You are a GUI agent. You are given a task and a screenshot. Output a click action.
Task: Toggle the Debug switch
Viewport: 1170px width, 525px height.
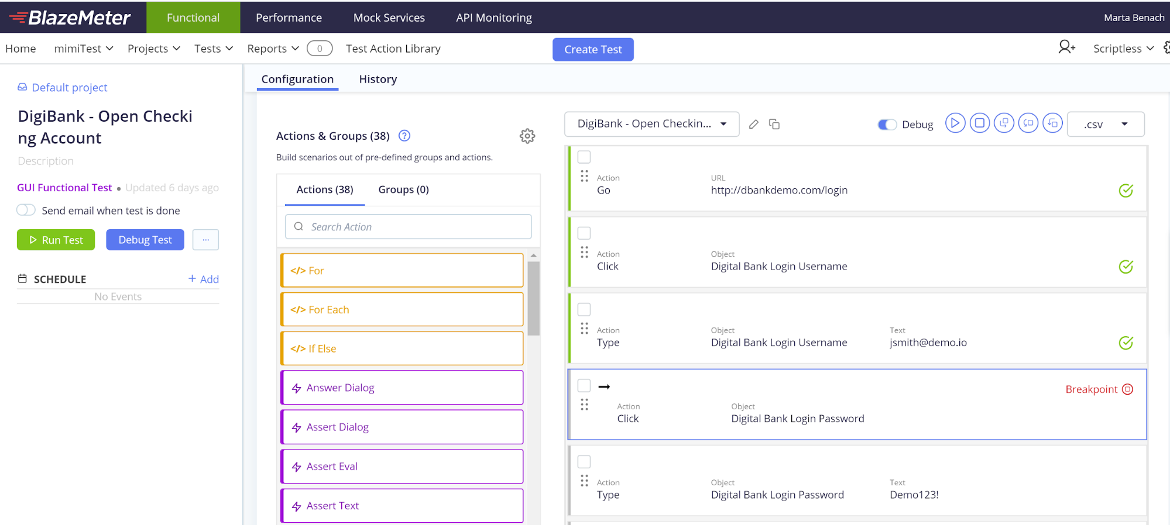[x=887, y=125]
